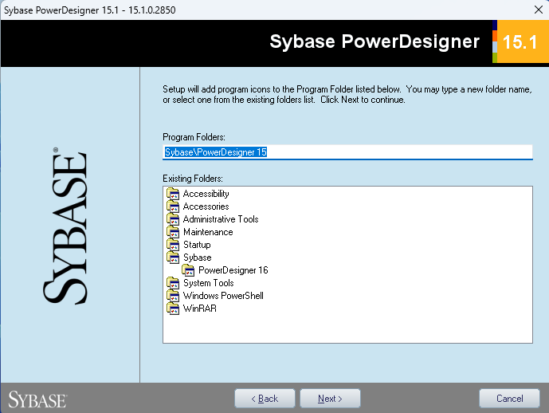The image size is (549, 413).
Task: Select the Startup folder name
Action: 197,245
